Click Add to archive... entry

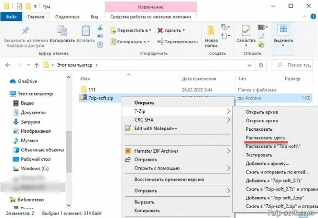(267, 163)
